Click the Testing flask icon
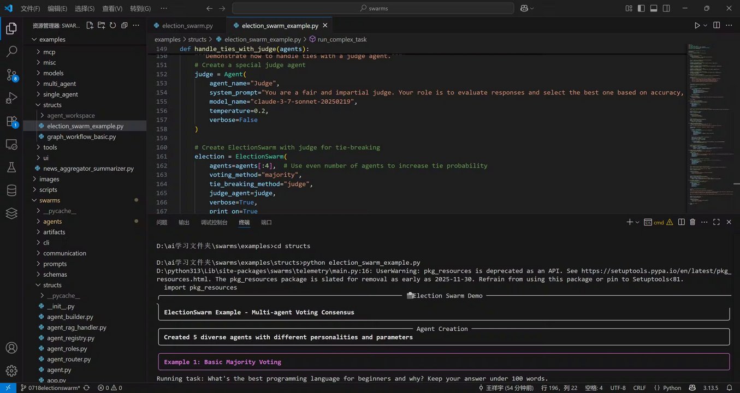This screenshot has width=740, height=393. click(x=11, y=168)
